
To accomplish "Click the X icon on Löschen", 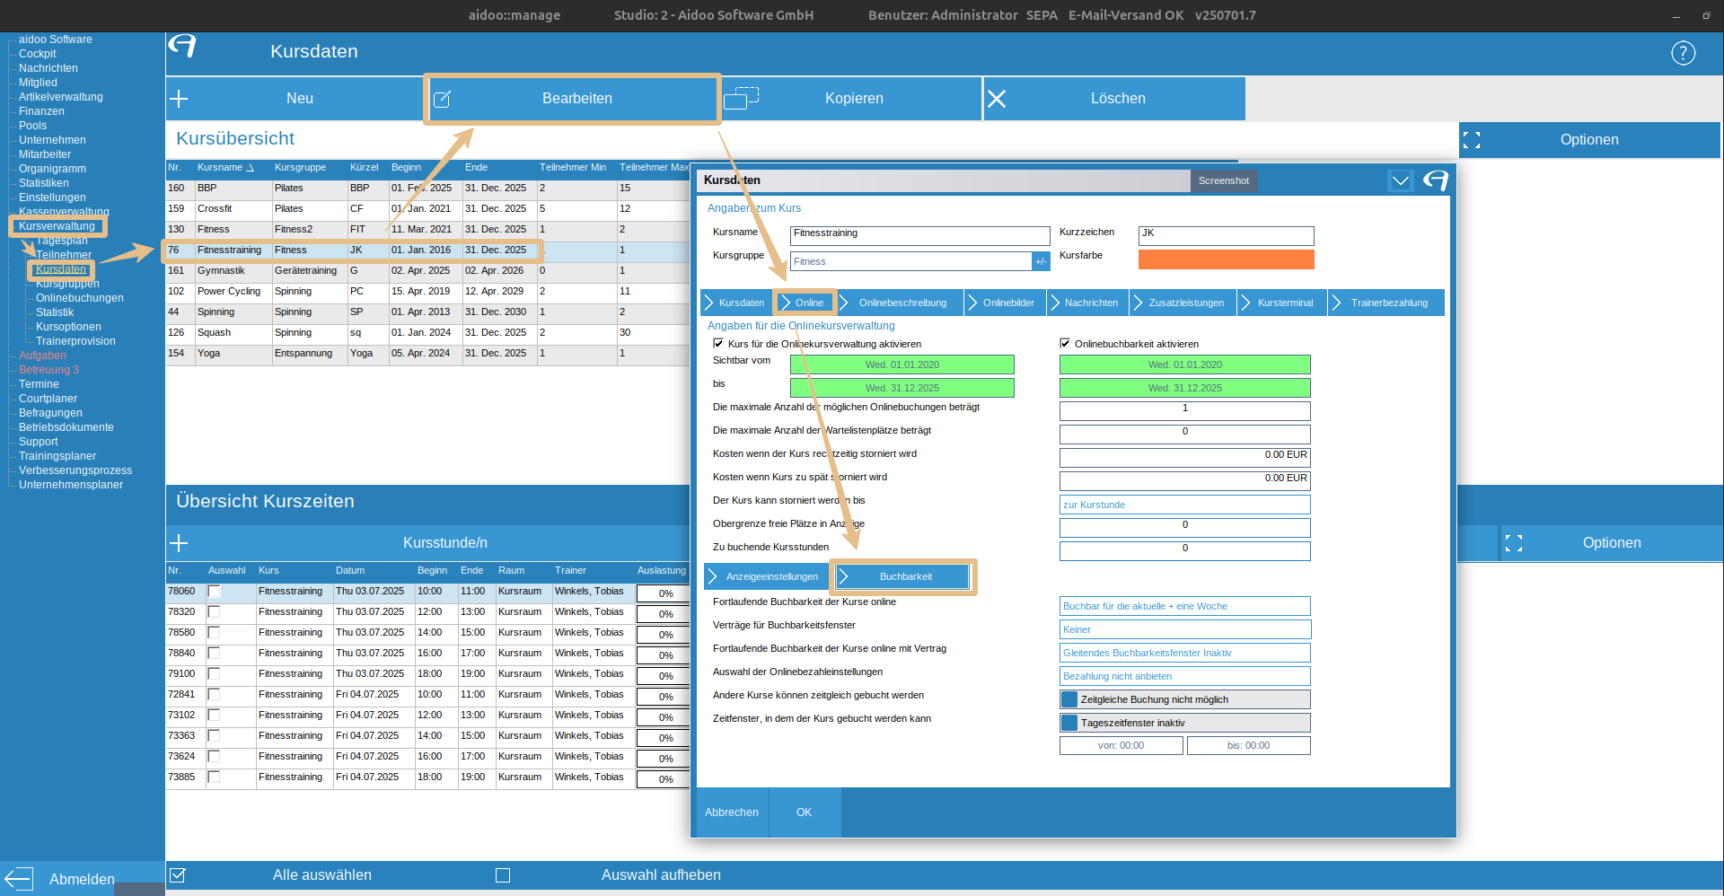I will (997, 99).
